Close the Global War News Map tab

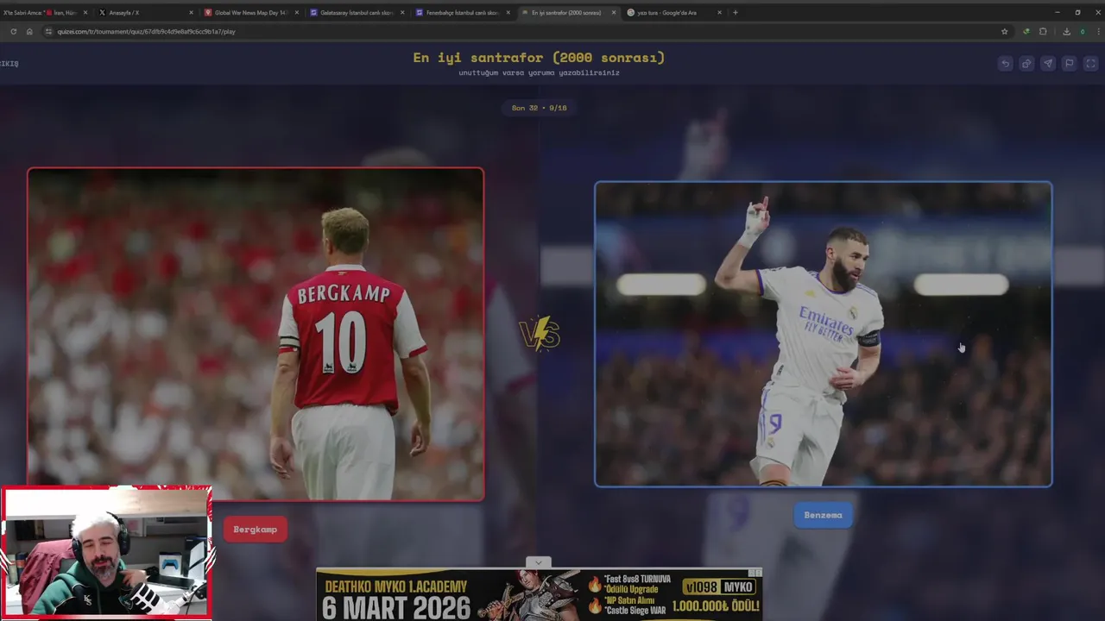click(x=297, y=13)
